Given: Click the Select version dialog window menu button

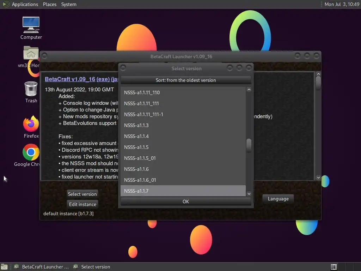Looking at the screenshot, I should tap(123, 68).
